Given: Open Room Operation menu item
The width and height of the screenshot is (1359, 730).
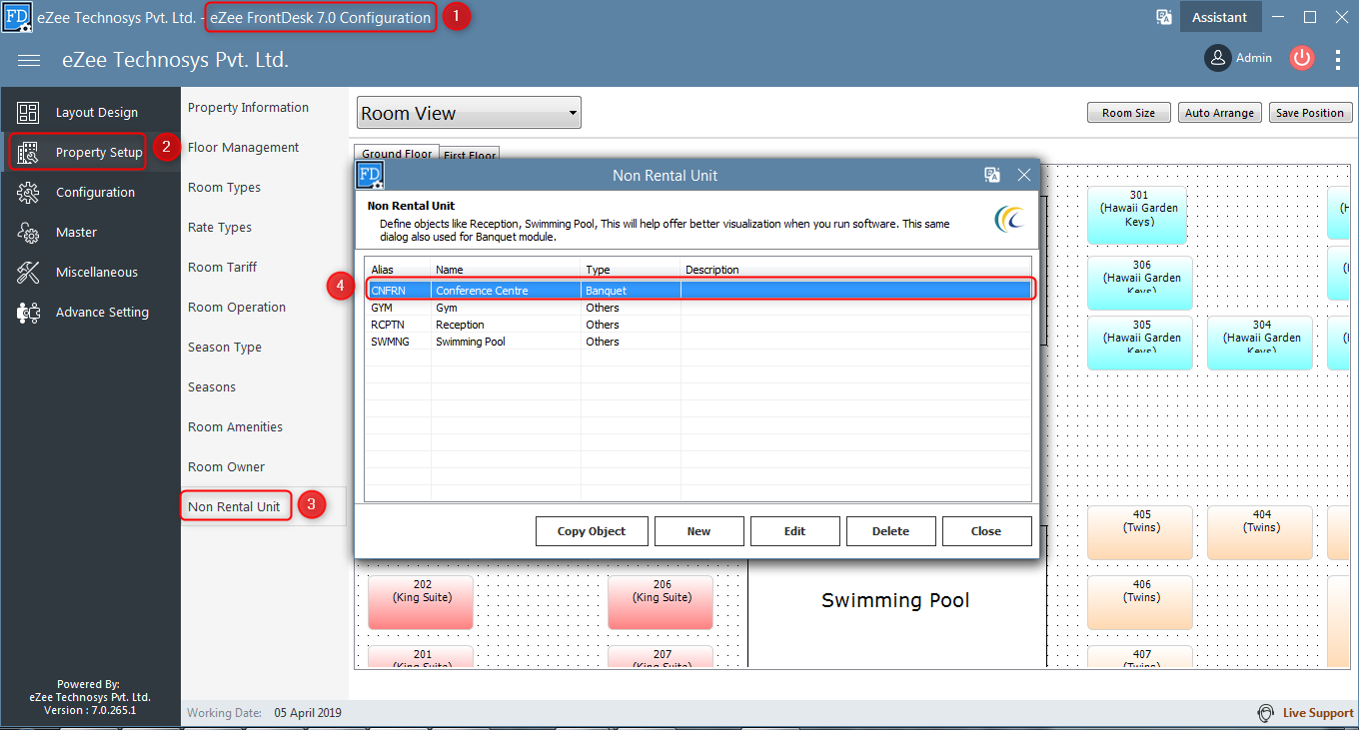Looking at the screenshot, I should point(237,308).
